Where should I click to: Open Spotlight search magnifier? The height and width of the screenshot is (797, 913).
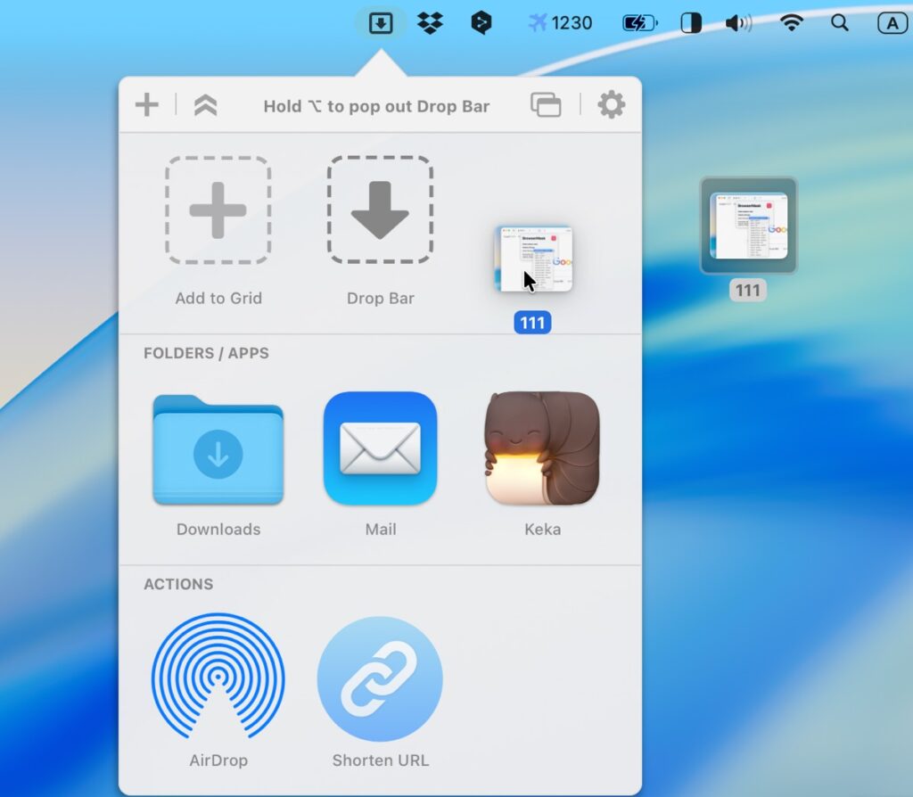[x=839, y=23]
